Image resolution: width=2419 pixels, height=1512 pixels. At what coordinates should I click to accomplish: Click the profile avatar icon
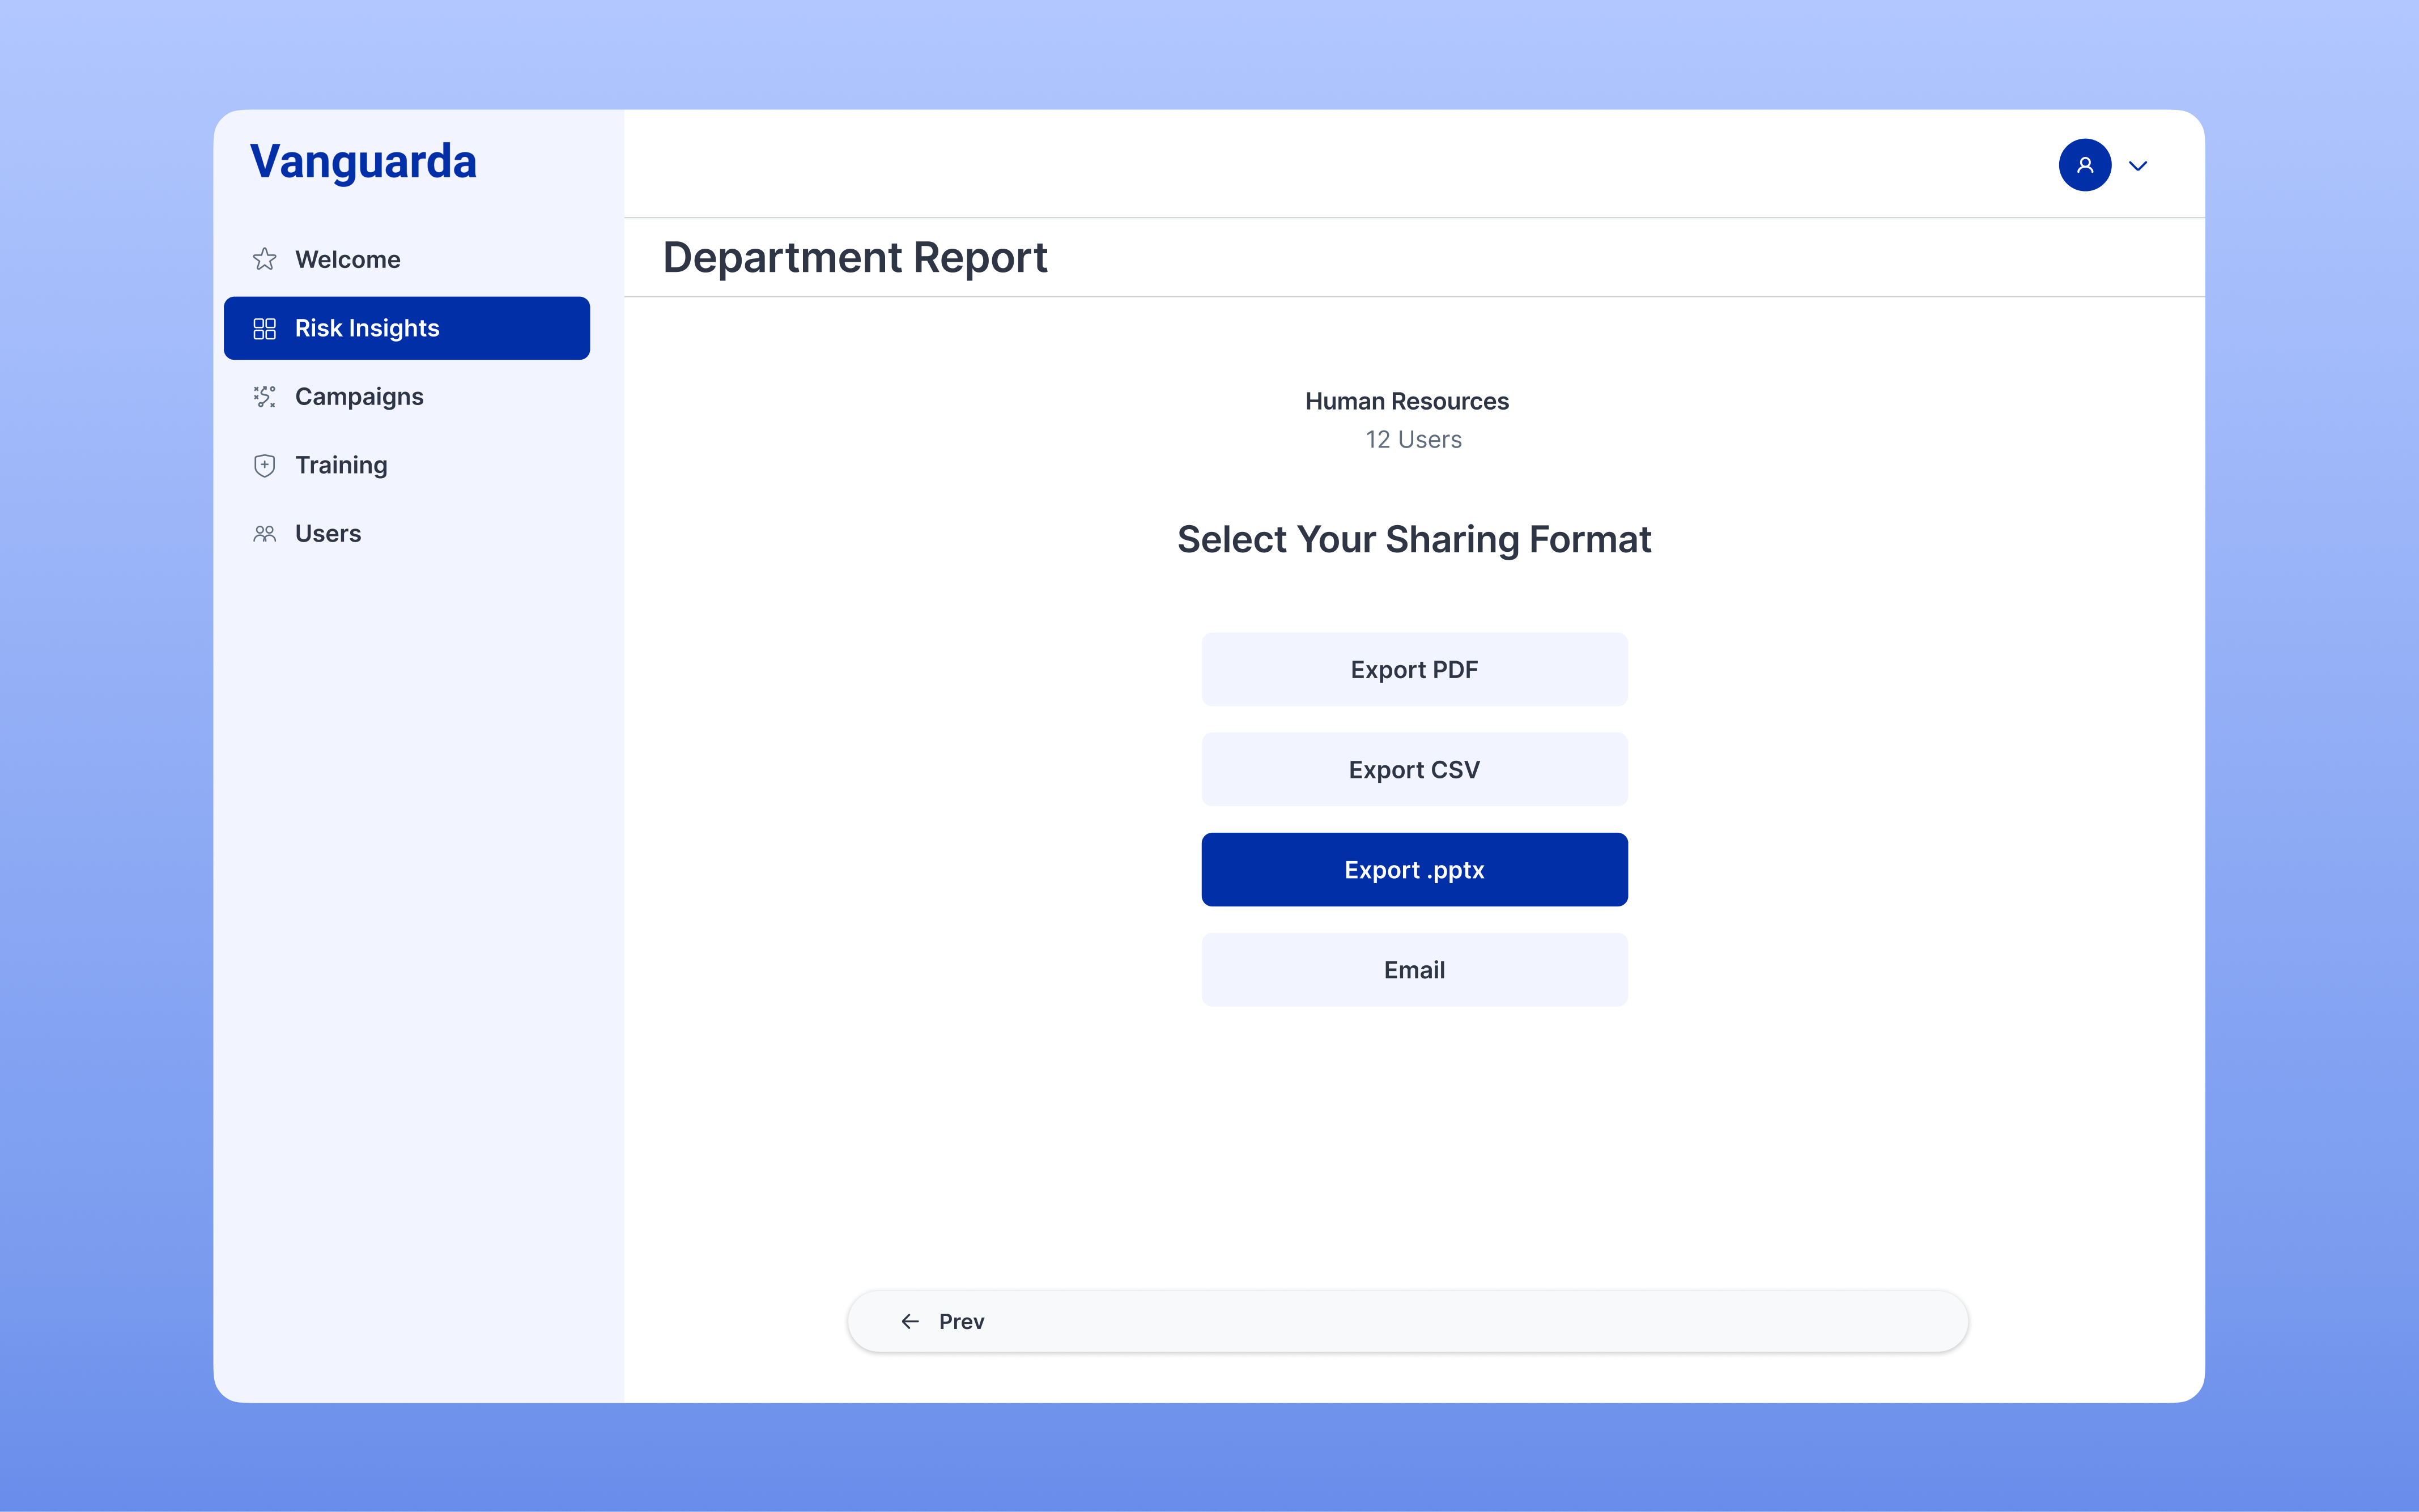2084,165
